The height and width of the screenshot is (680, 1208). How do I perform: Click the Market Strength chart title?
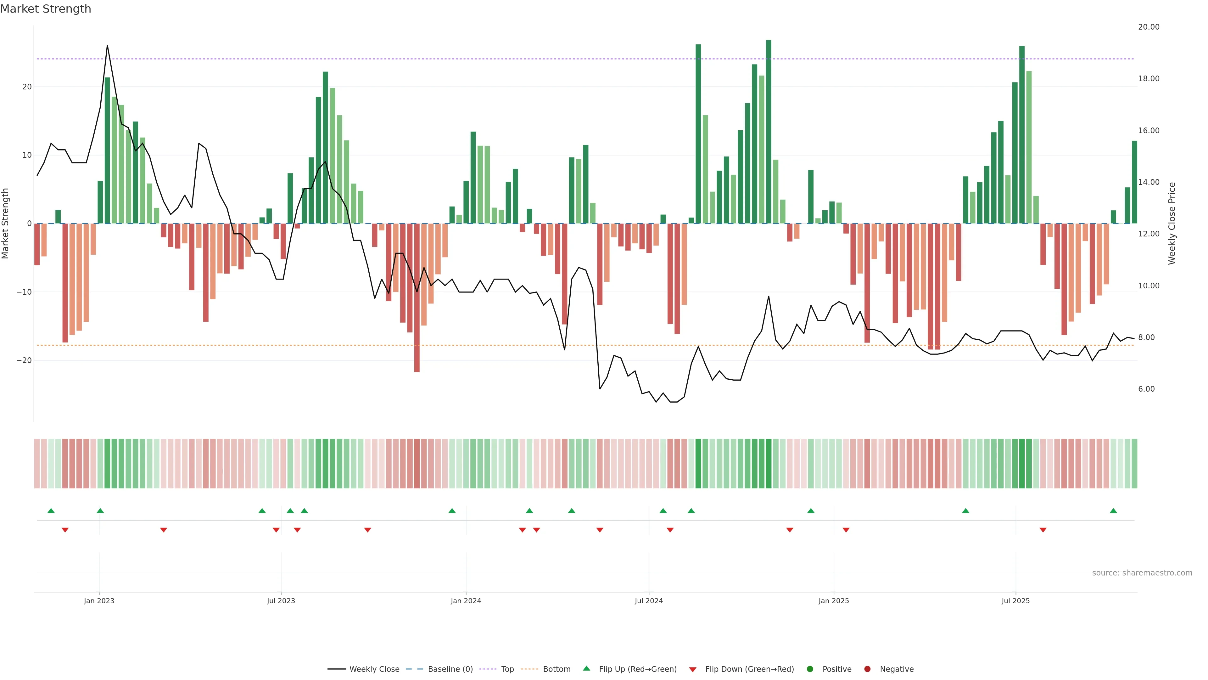click(x=46, y=9)
